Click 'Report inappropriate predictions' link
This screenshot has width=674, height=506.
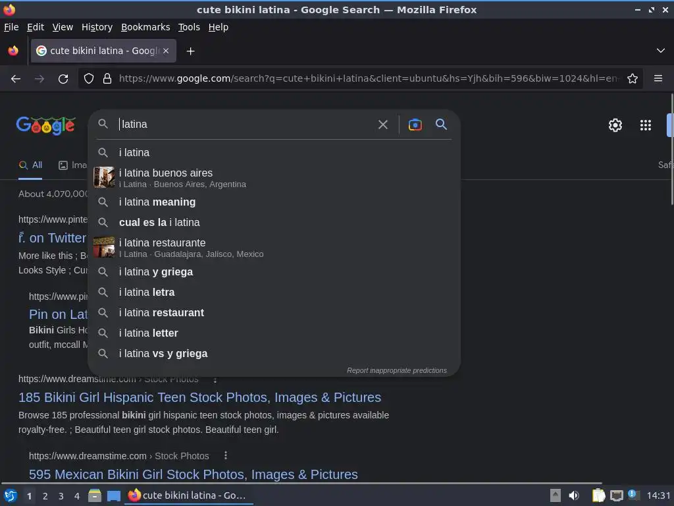coord(397,370)
